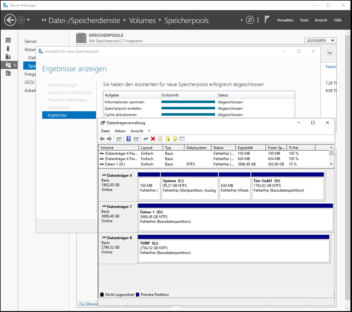Select Server in the left navigation
This screenshot has height=312, width=352.
pos(31,41)
